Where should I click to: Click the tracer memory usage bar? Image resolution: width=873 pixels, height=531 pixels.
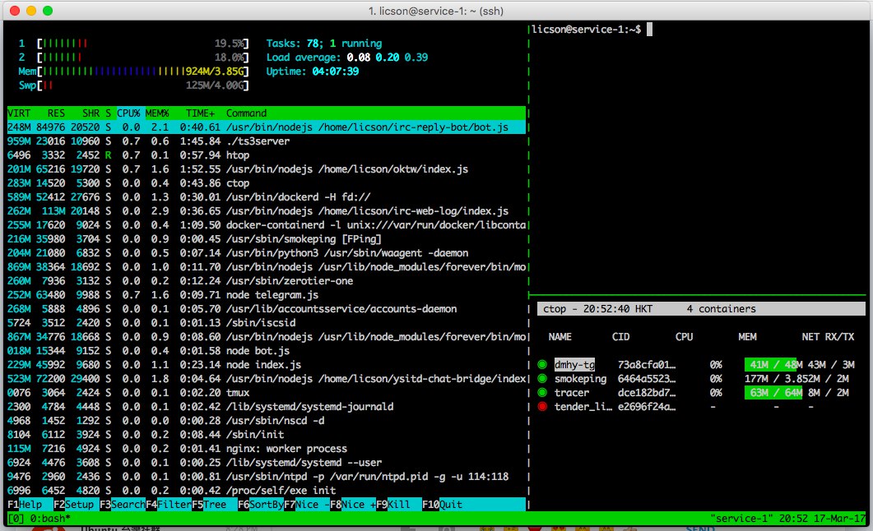point(773,393)
